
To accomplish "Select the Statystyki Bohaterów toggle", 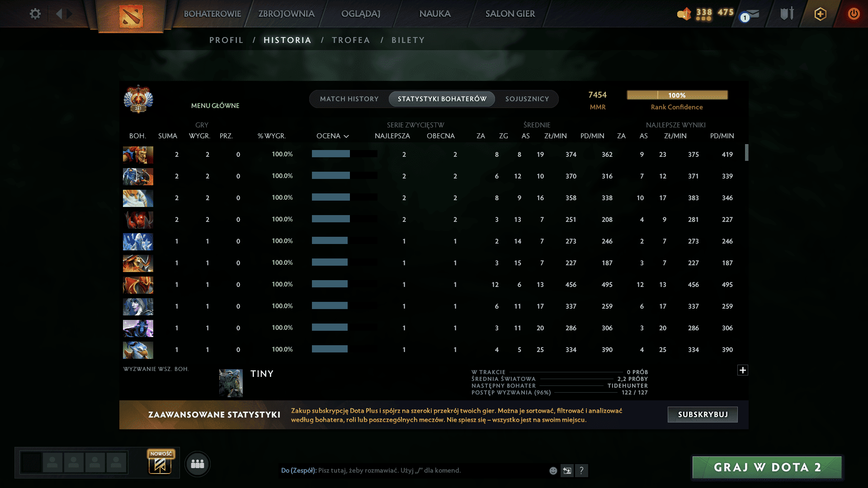I will point(442,99).
